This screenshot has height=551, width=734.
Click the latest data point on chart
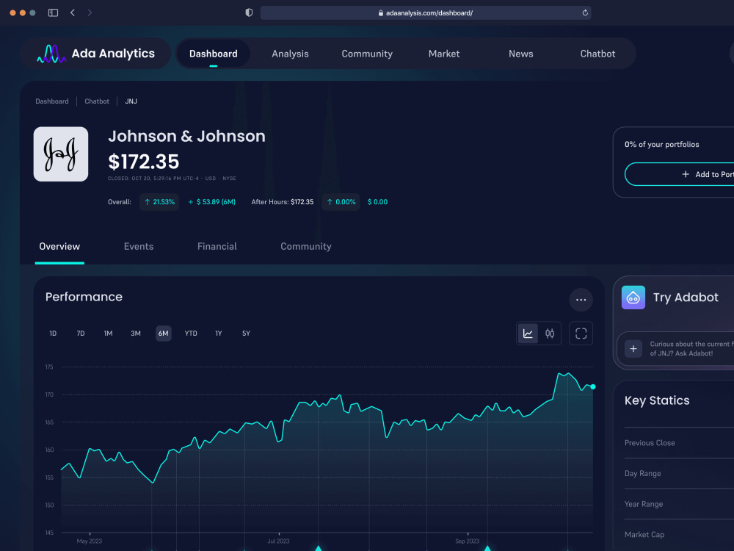pyautogui.click(x=592, y=386)
